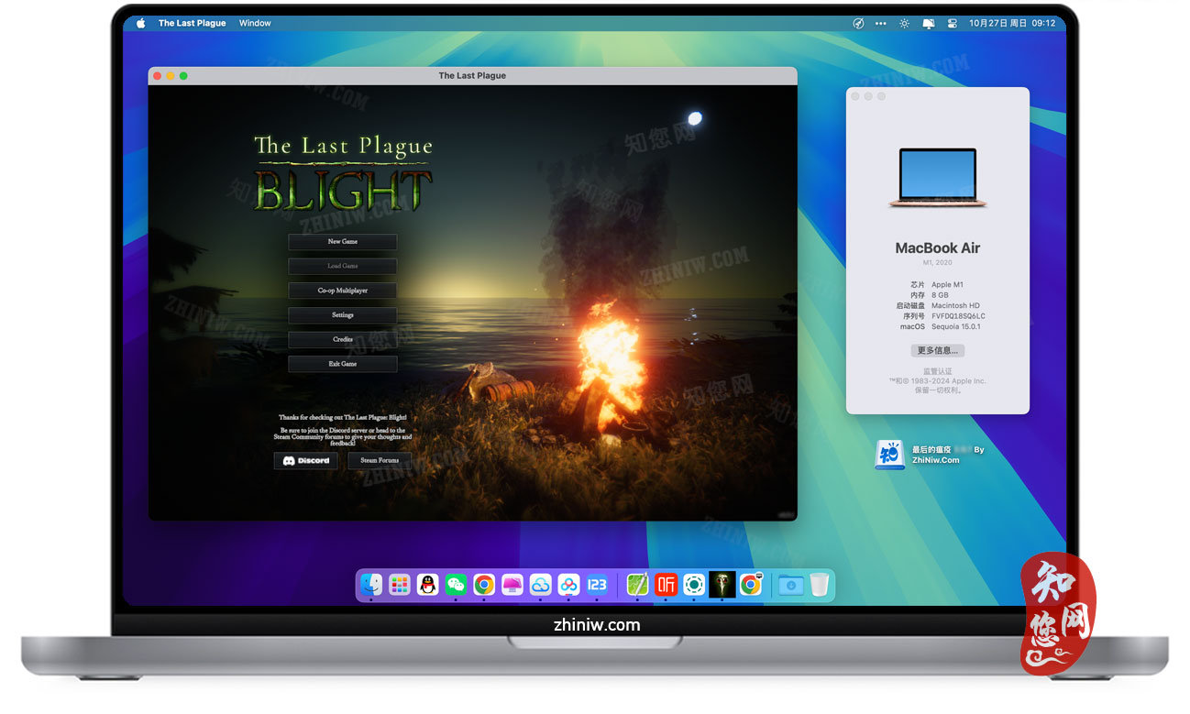Open the three-dots menu bar extra
1190x714 pixels.
[x=881, y=23]
